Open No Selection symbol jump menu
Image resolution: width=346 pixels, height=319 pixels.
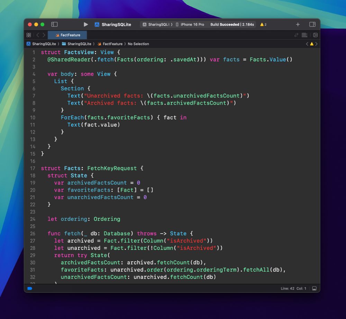click(138, 44)
